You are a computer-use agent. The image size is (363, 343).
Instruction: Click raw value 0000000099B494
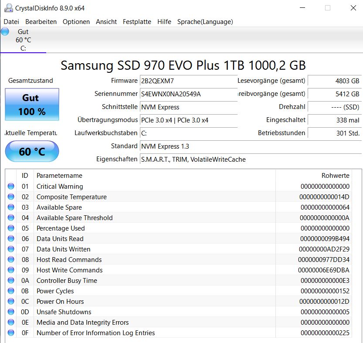[x=325, y=239]
